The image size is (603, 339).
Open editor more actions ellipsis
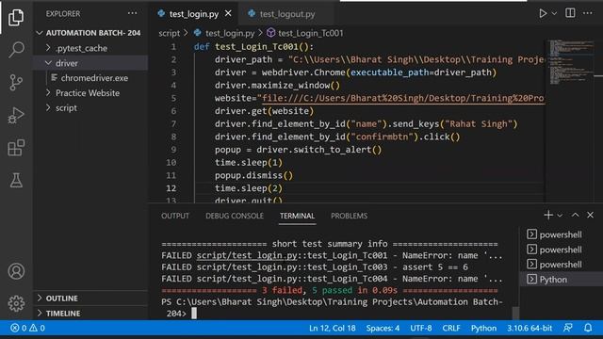(588, 13)
